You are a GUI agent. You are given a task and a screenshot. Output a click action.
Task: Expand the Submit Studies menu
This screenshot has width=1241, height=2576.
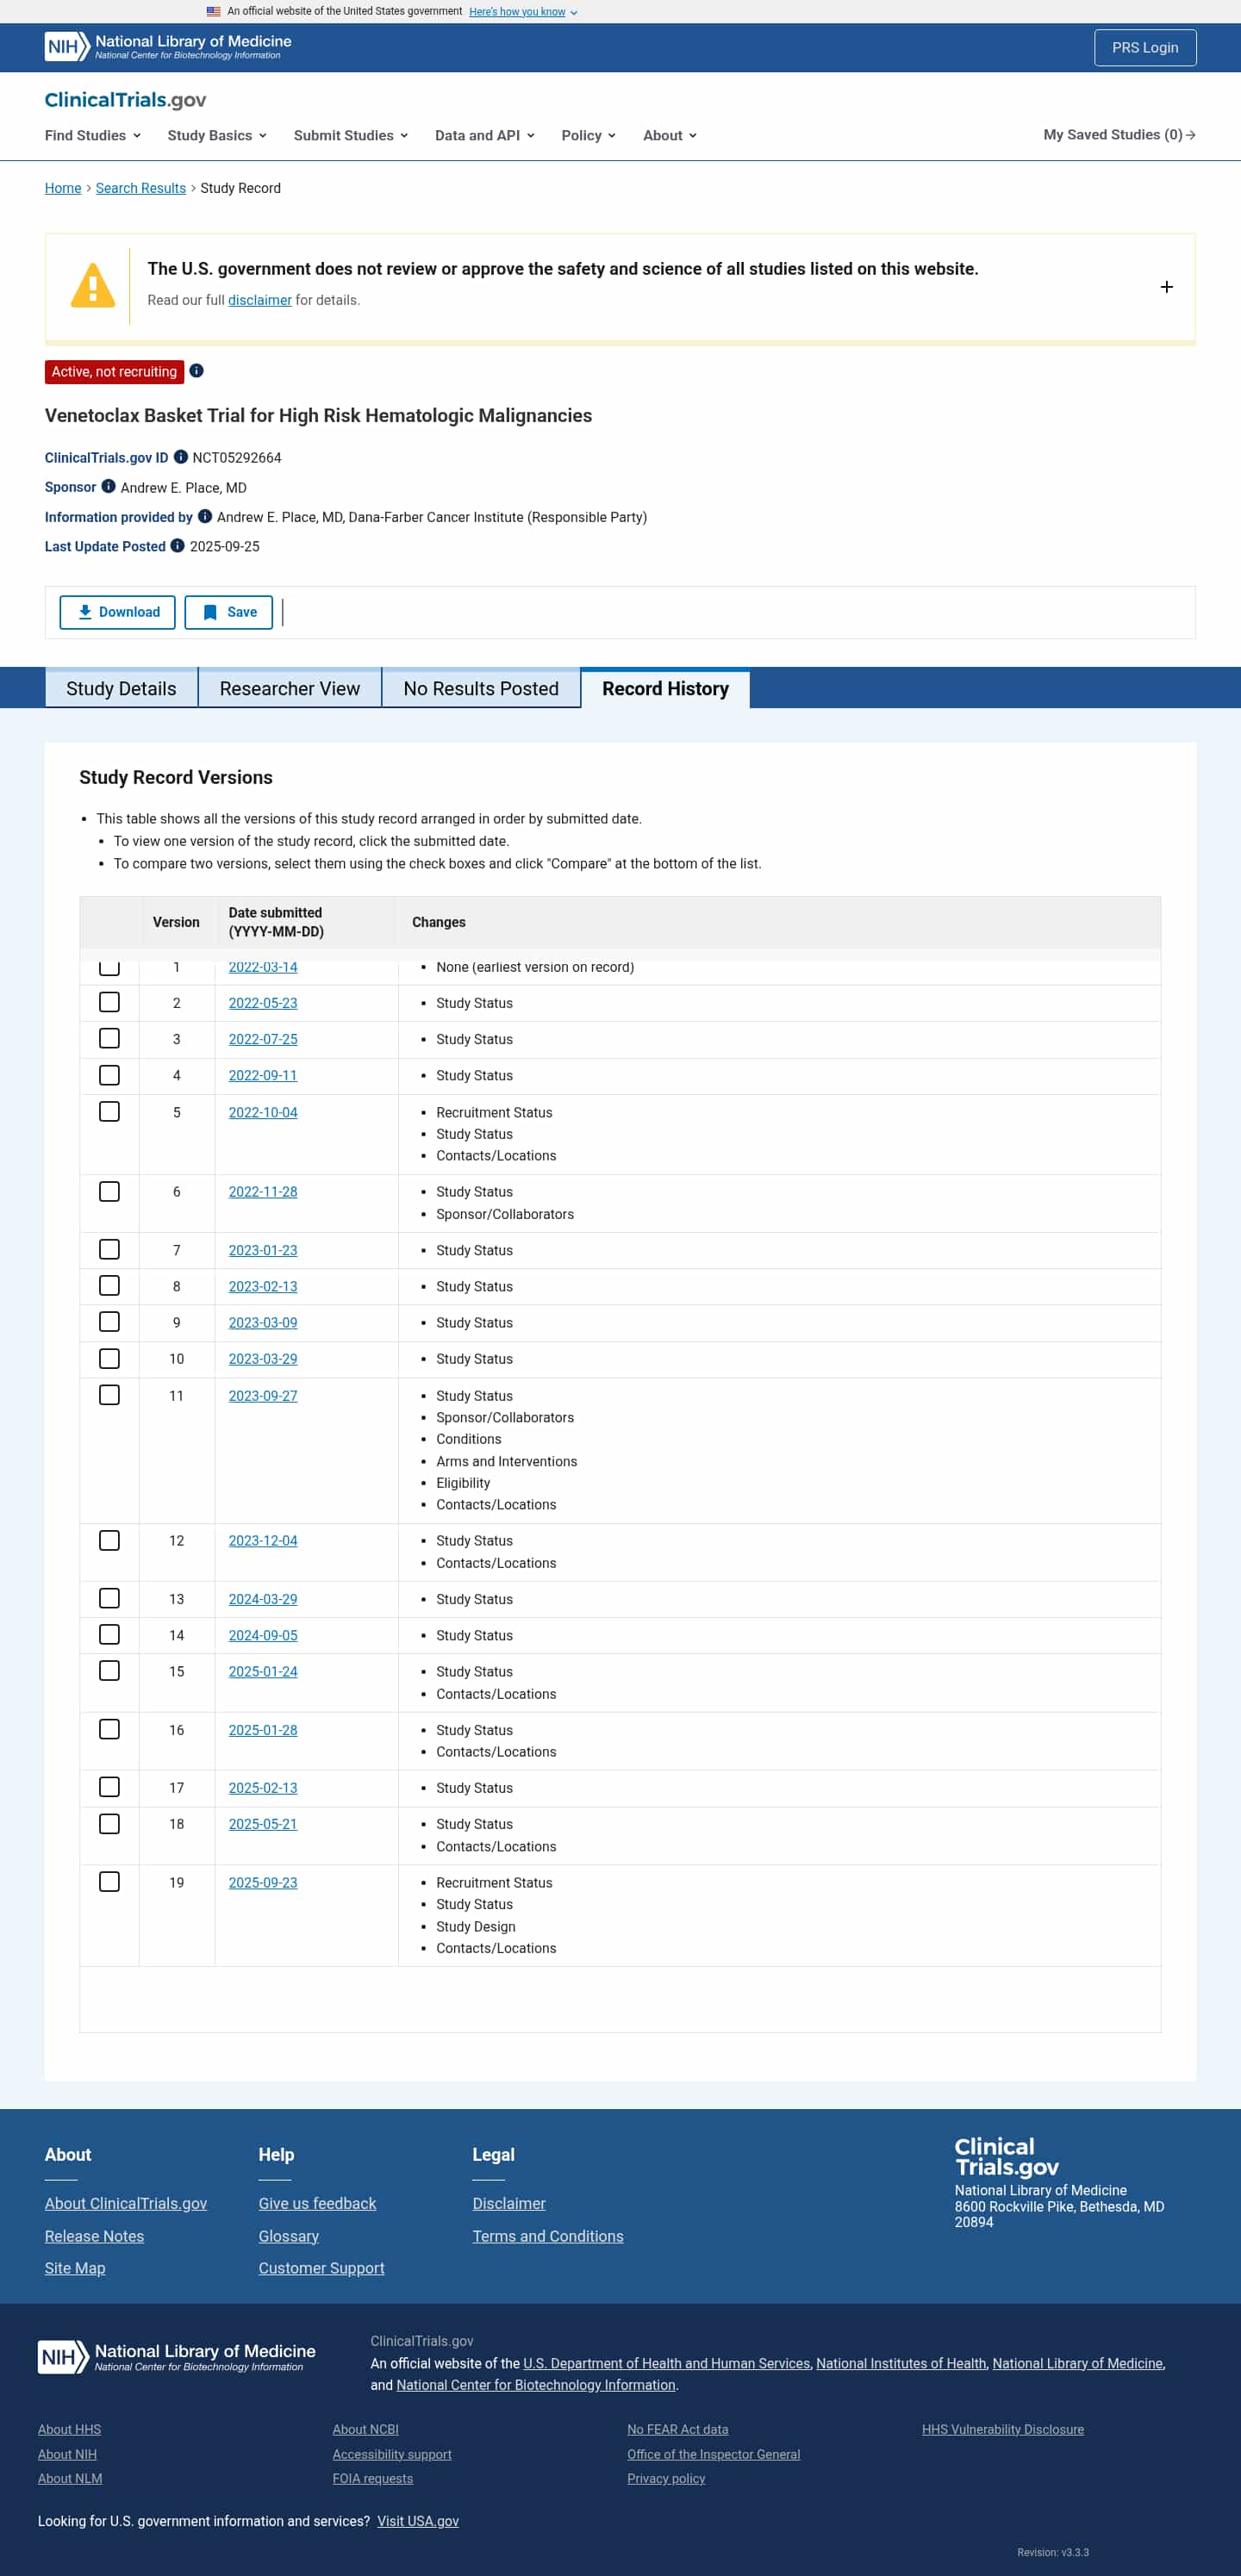351,135
